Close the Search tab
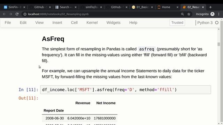 pos(76,7)
